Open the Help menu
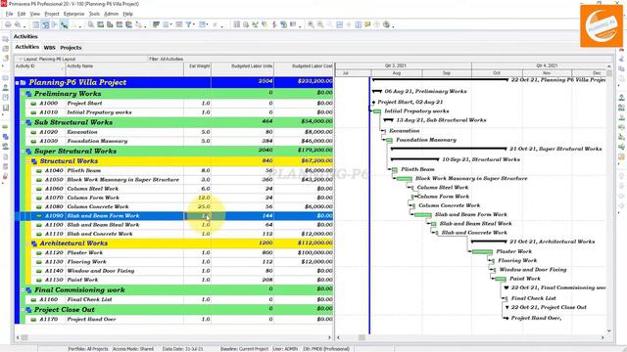Image resolution: width=627 pixels, height=352 pixels. click(127, 14)
